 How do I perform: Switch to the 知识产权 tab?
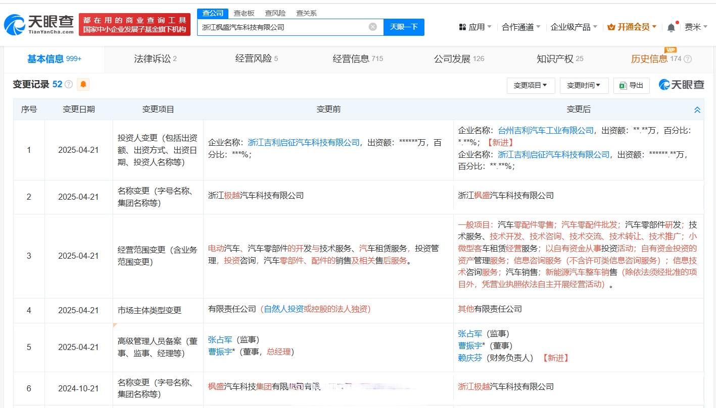tap(560, 59)
